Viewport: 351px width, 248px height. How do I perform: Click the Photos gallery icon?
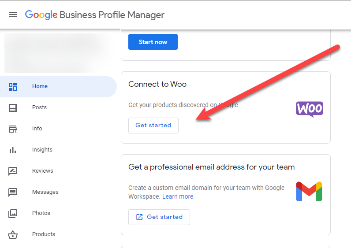click(x=13, y=214)
